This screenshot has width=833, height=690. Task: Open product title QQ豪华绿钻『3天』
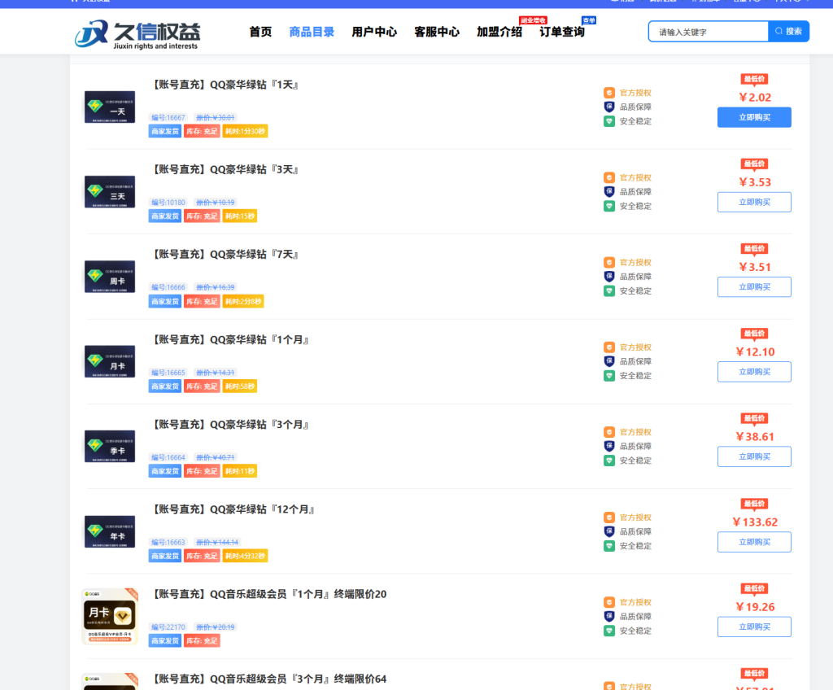point(225,169)
